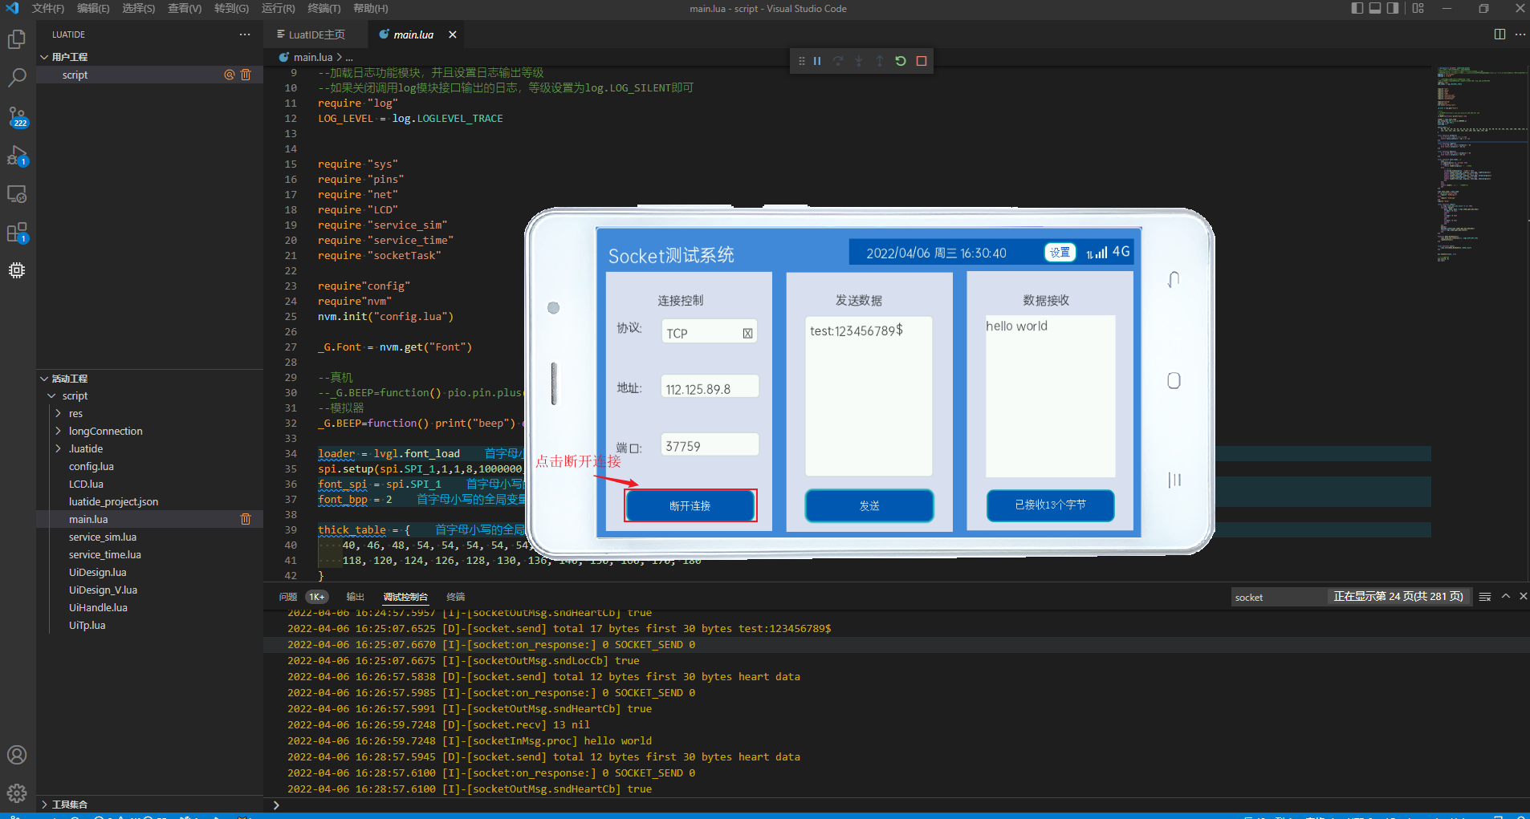
Task: Switch to the 问题 panel tab
Action: tap(287, 597)
